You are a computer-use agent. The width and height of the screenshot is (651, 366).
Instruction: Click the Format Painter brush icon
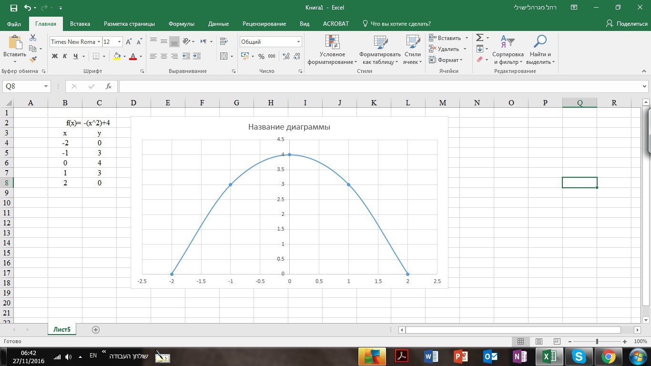click(33, 60)
